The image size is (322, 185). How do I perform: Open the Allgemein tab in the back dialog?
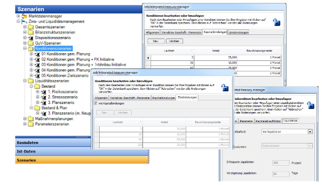coord(152,32)
